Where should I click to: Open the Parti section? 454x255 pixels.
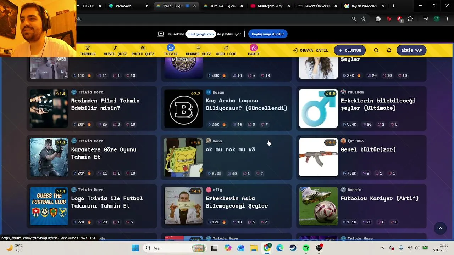[254, 50]
